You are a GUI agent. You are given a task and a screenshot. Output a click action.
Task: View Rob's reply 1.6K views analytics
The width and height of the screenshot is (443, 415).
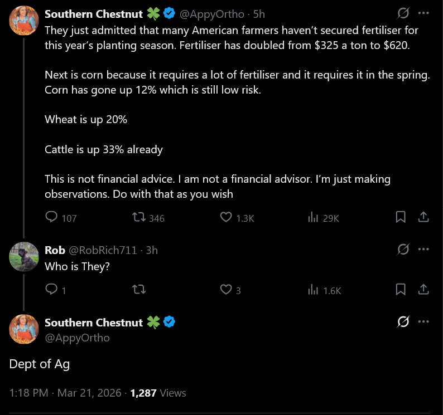(x=313, y=289)
